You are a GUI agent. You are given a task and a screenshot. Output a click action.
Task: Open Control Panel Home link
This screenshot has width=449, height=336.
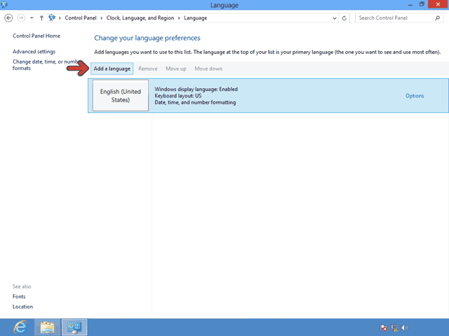click(36, 36)
